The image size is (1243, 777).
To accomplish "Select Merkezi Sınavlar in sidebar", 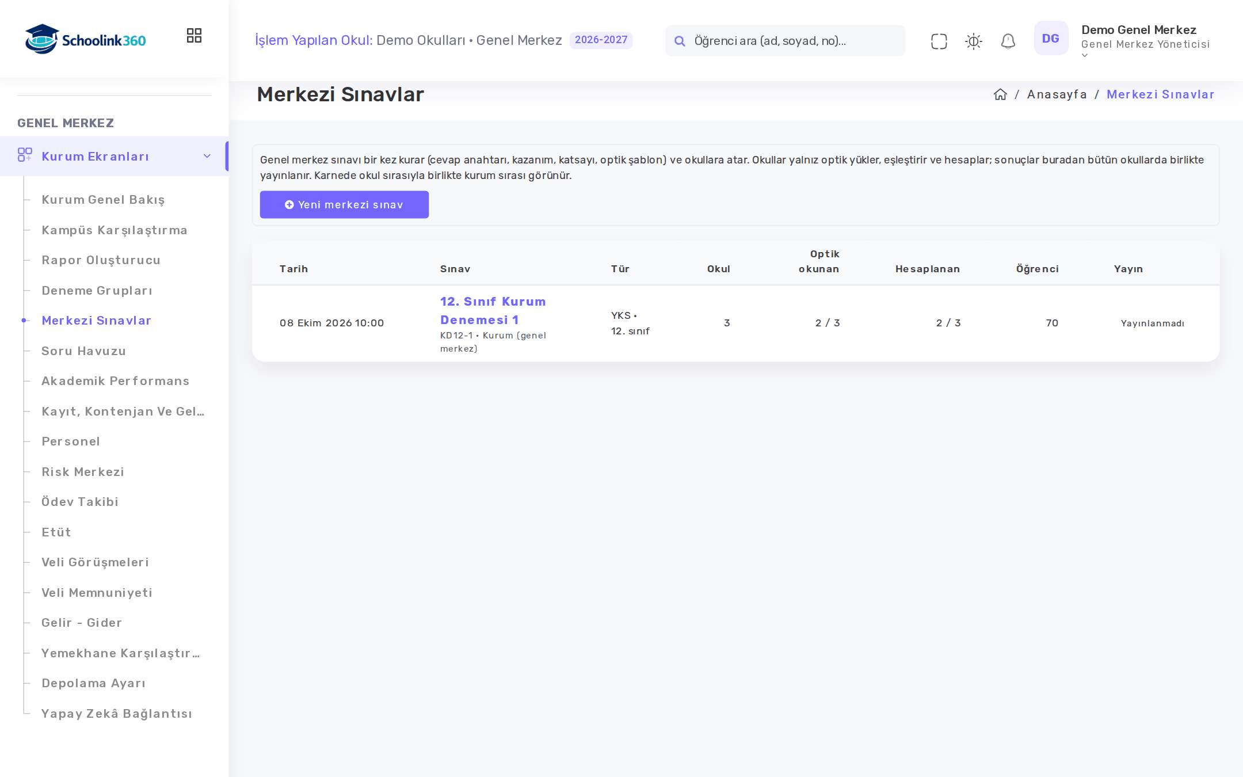I will pos(96,320).
